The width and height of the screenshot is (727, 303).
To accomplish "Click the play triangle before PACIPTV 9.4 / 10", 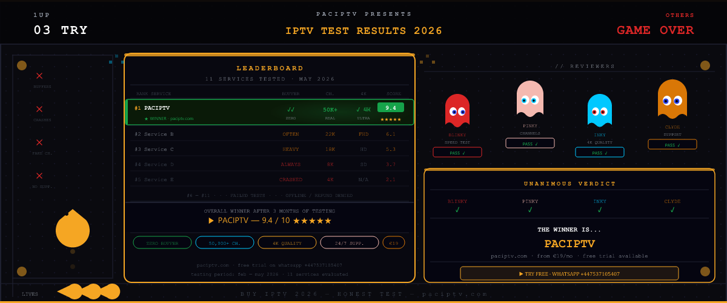I will (x=211, y=221).
